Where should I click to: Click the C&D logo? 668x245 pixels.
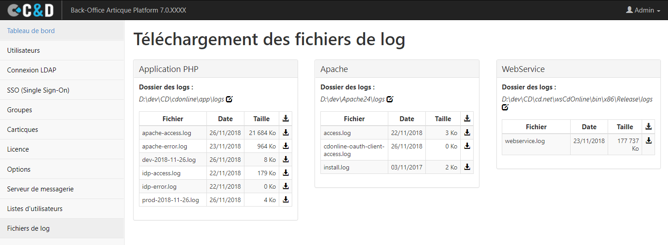(x=31, y=10)
